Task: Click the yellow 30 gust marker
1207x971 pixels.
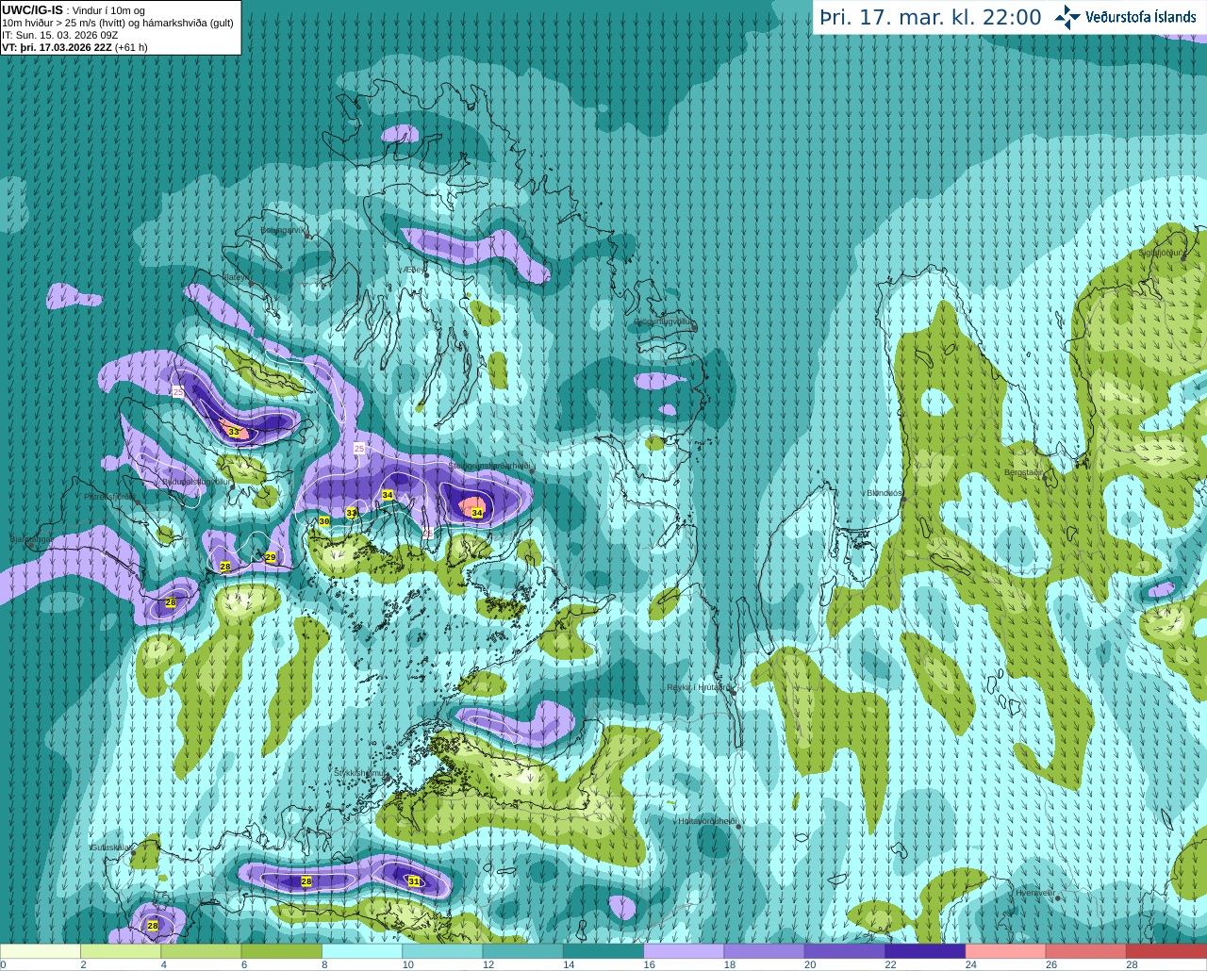Action: pos(324,521)
